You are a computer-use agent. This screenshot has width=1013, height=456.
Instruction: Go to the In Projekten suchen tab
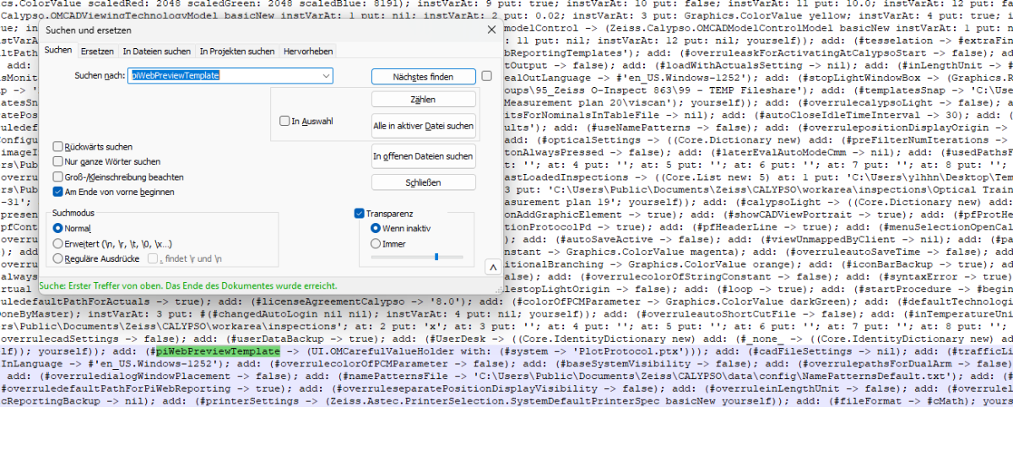[236, 52]
